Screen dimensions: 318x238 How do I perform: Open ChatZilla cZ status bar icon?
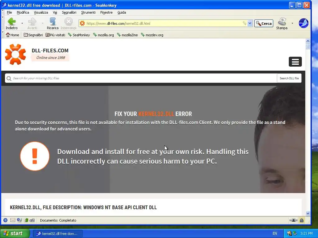coord(32,220)
